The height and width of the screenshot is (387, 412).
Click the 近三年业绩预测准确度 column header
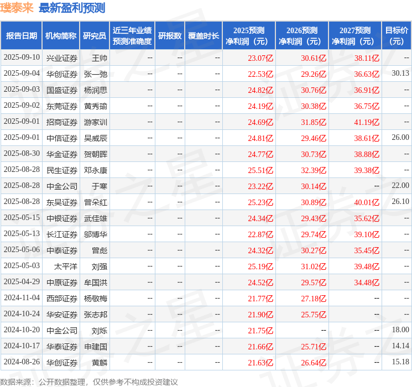[x=132, y=36]
